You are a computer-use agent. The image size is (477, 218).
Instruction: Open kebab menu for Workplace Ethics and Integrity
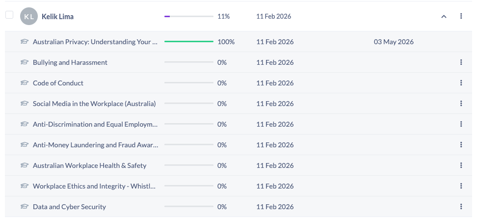(x=461, y=186)
